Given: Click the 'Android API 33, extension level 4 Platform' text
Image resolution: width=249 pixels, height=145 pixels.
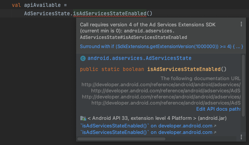Looking at the screenshot, I should click(142, 118).
